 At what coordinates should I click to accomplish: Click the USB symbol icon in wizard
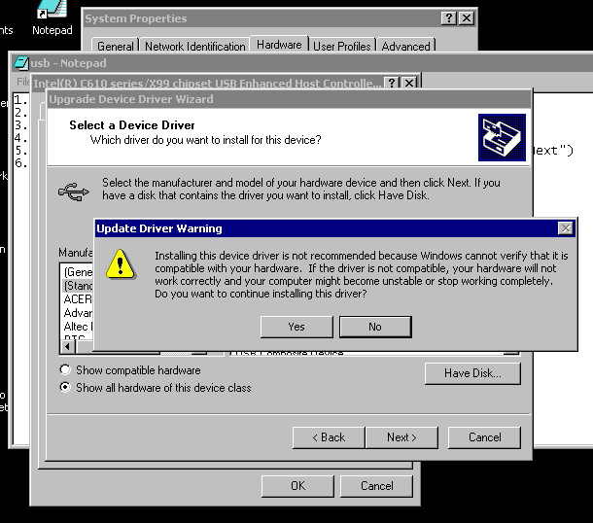point(74,192)
